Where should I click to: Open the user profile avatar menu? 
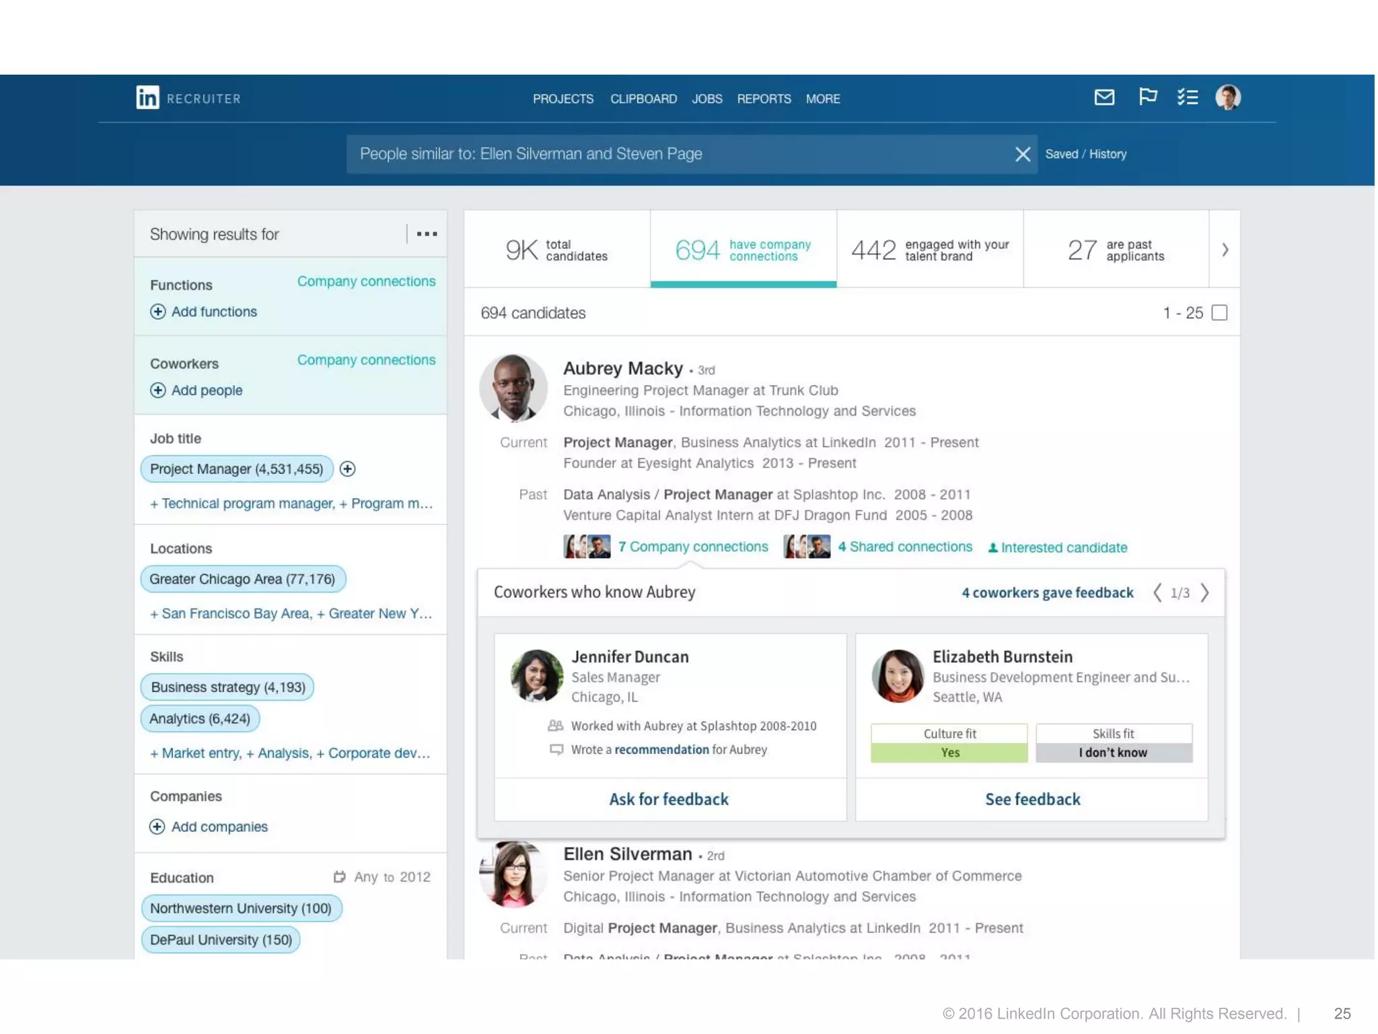coord(1228,98)
